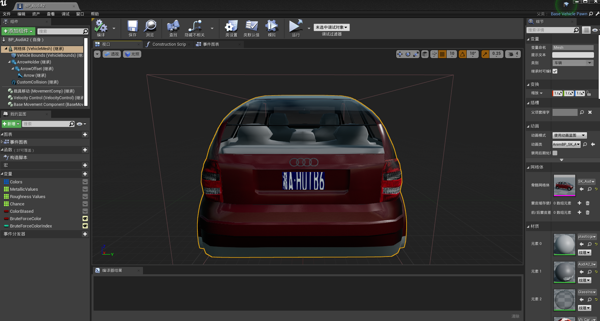Toggle the 继承时可编辑 checkbox
600x321 pixels.
(555, 71)
